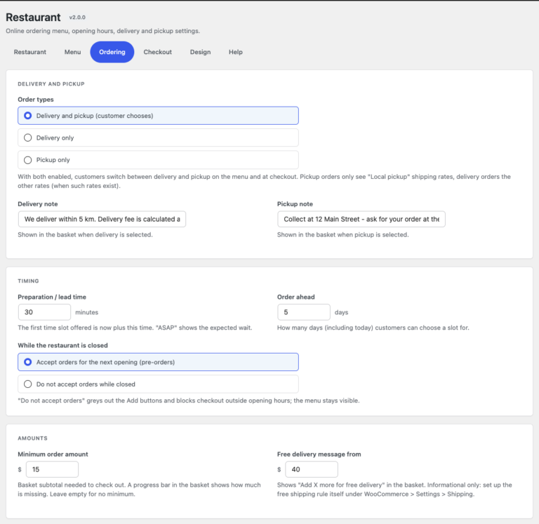Screen dimensions: 539x524
Task: Click the days unit label
Action: coord(341,312)
